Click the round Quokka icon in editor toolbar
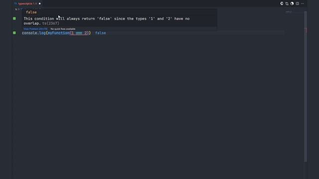The height and width of the screenshot is (179, 319). click(292, 3)
